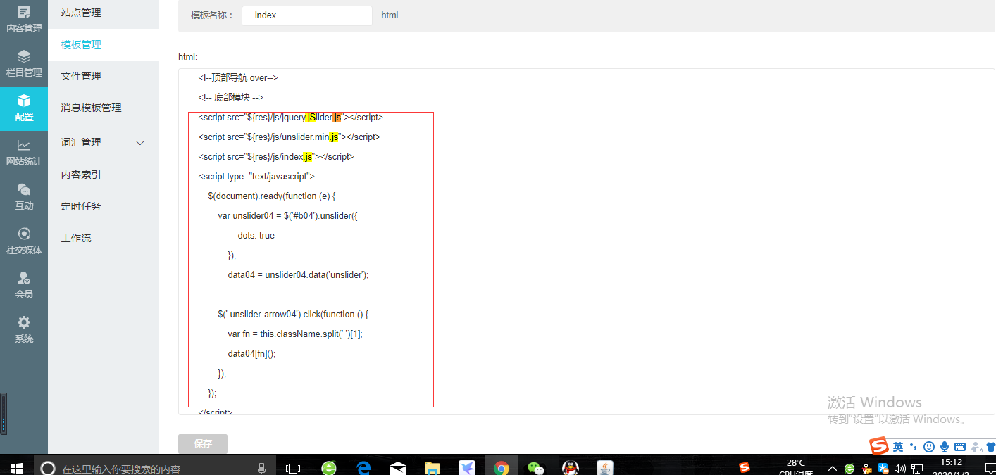Expand the 词汇管理 chevron
The width and height of the screenshot is (996, 475).
(140, 143)
